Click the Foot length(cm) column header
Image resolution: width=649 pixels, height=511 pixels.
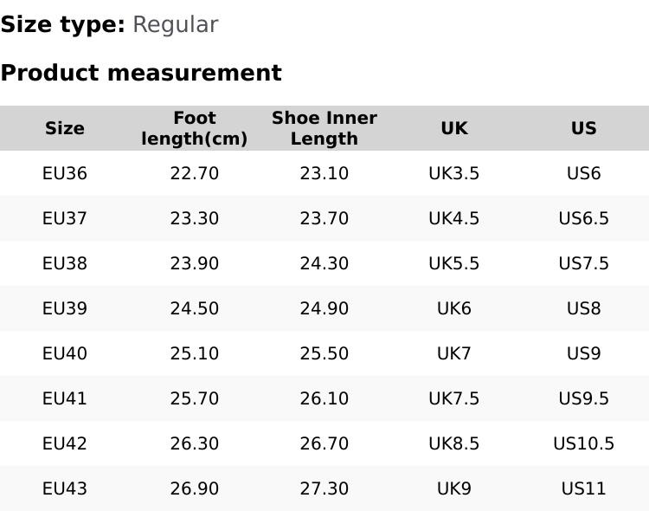tap(195, 128)
